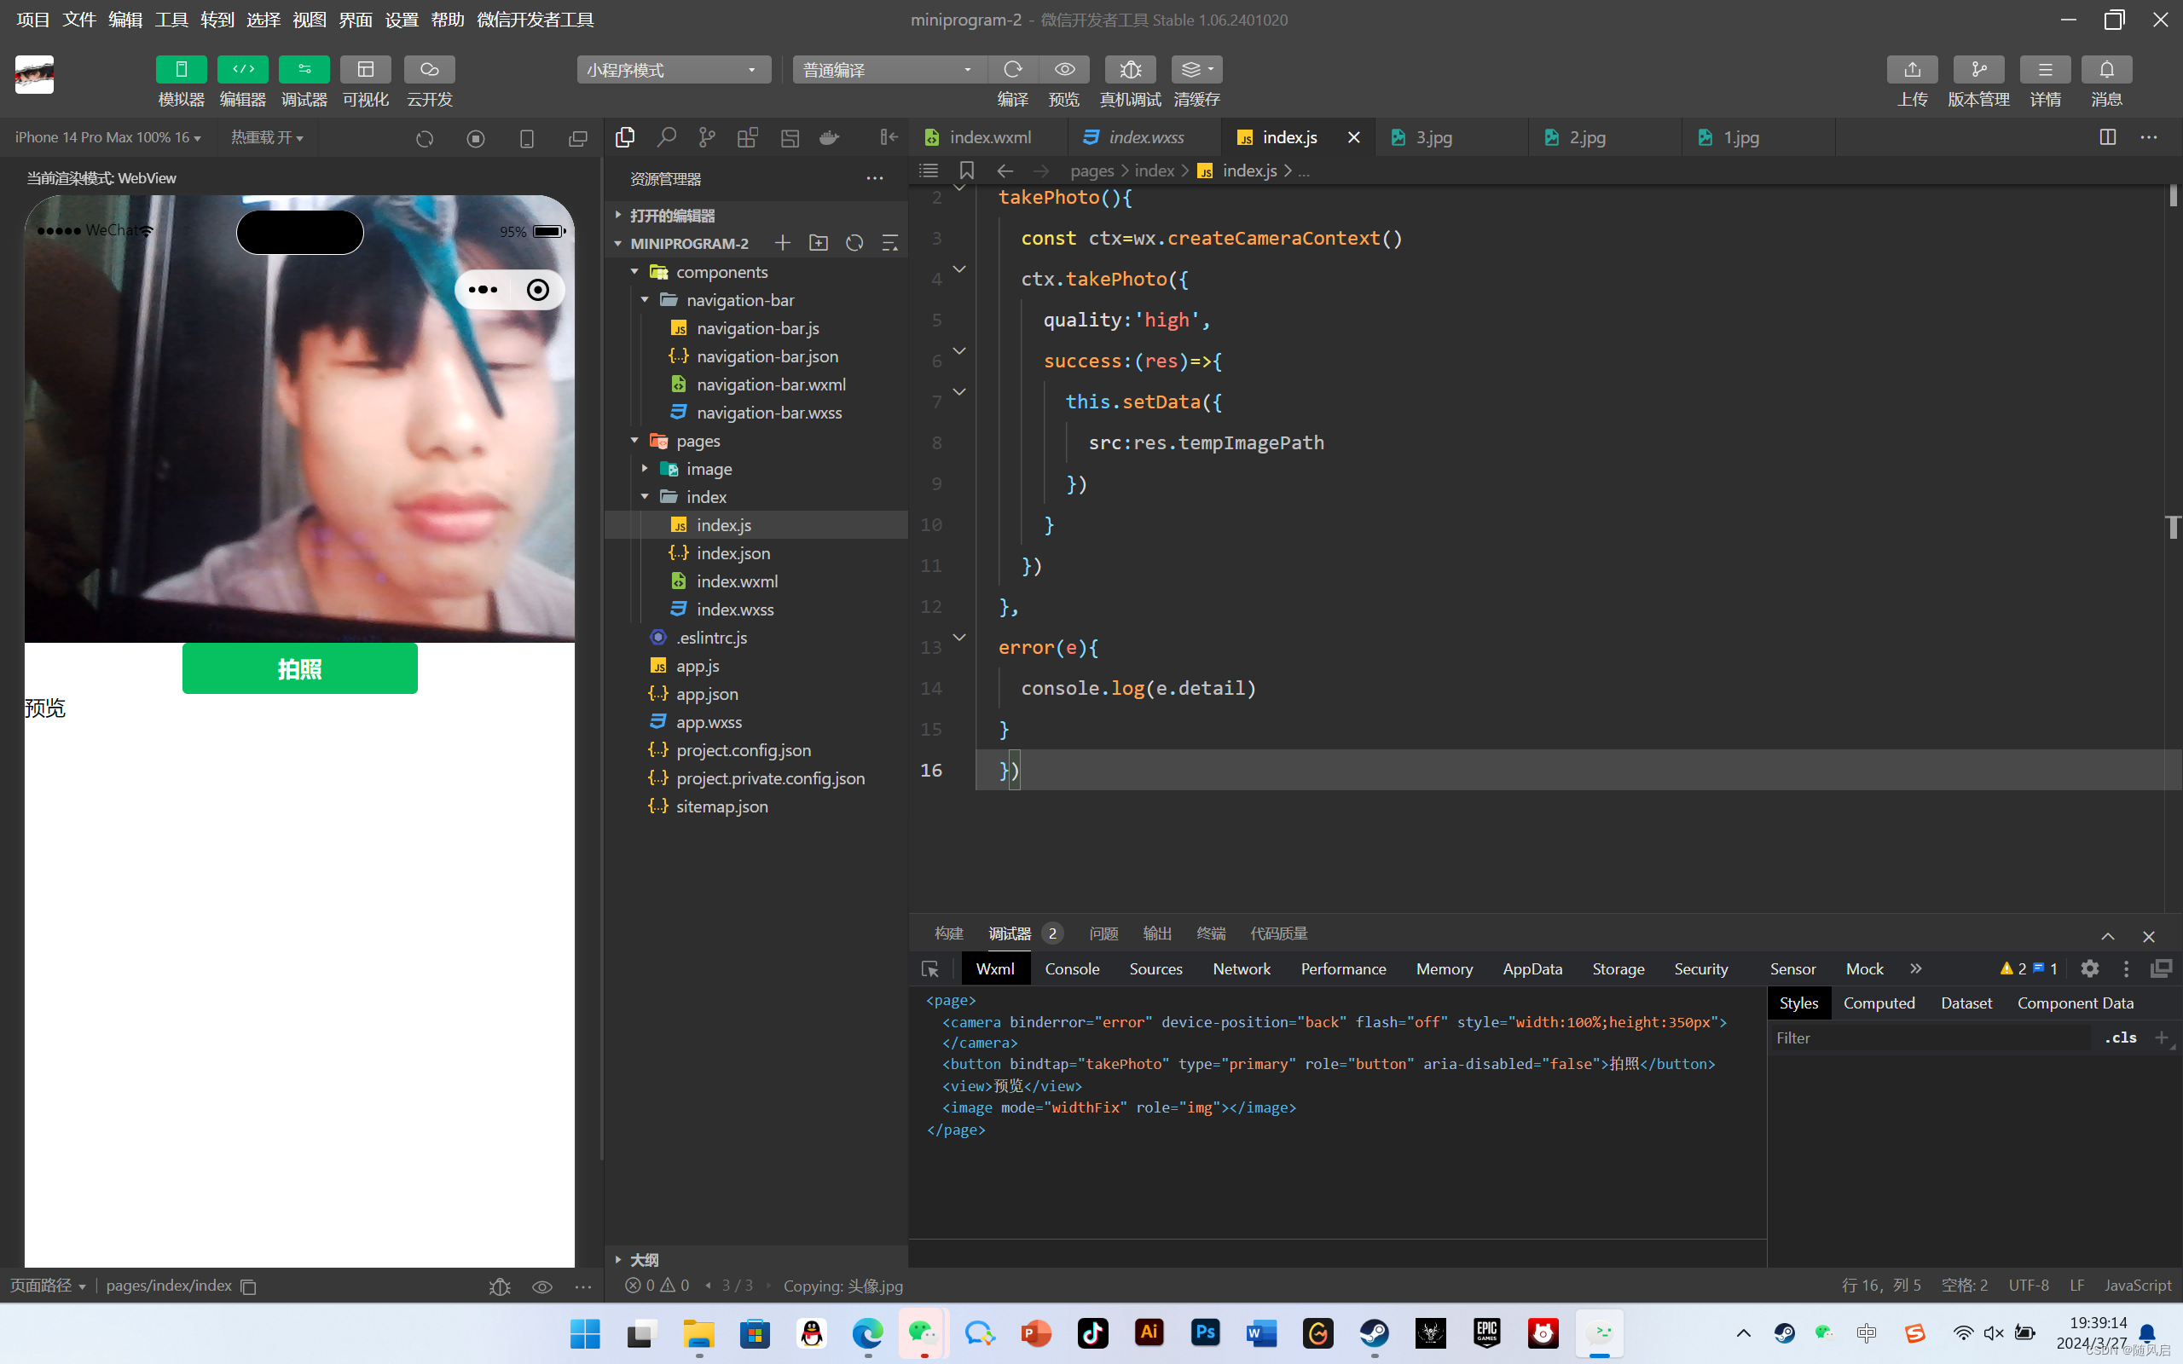The width and height of the screenshot is (2183, 1364).
Task: Open app.json in file tree
Action: coord(706,694)
